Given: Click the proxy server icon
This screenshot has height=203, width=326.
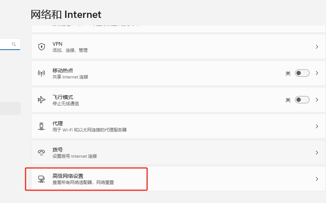Looking at the screenshot, I should [x=41, y=126].
